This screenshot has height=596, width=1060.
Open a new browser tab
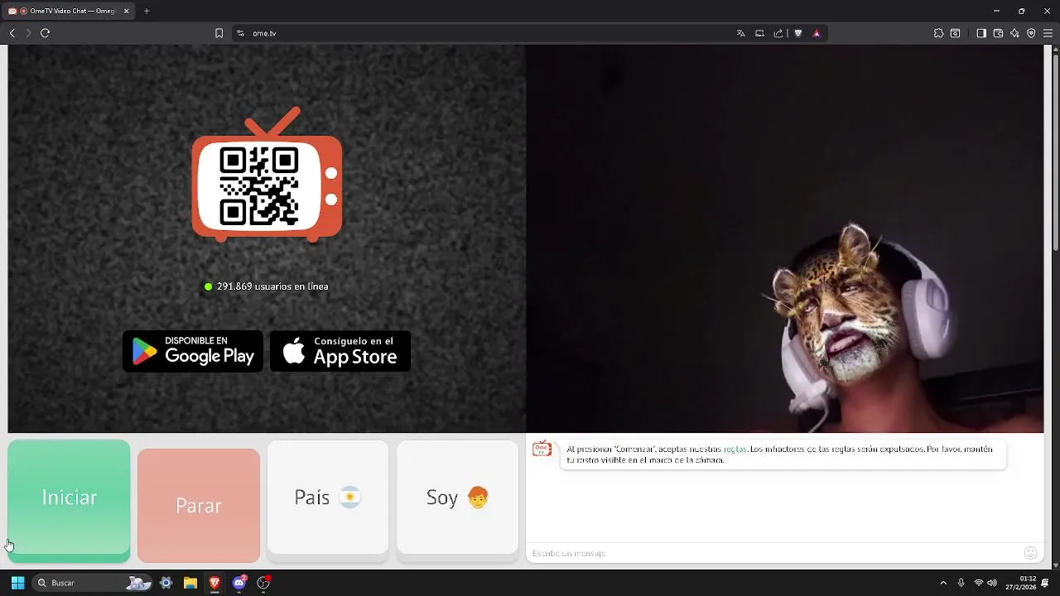coord(147,12)
